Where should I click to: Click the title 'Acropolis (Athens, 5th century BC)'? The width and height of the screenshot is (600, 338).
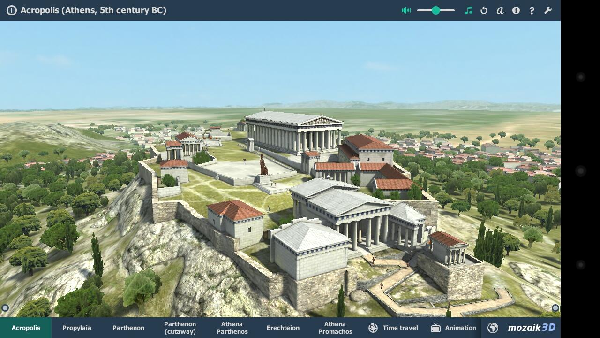point(93,10)
